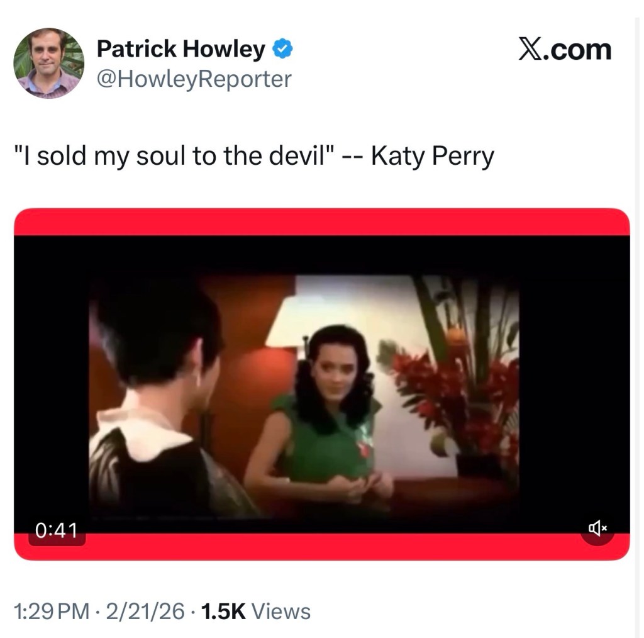Click Patrick Howley's profile picture
This screenshot has height=638, width=644.
pos(48,63)
